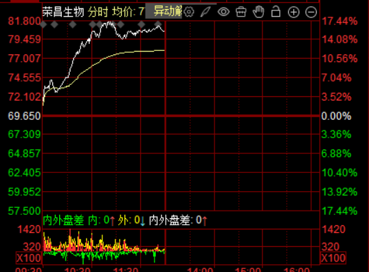Click the 69.650 previous close price label
The width and height of the screenshot is (369, 272).
pyautogui.click(x=24, y=116)
